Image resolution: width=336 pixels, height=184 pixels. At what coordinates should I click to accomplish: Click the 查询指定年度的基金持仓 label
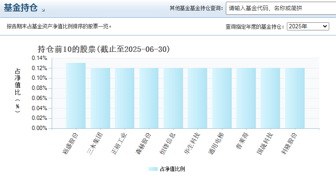pyautogui.click(x=255, y=27)
